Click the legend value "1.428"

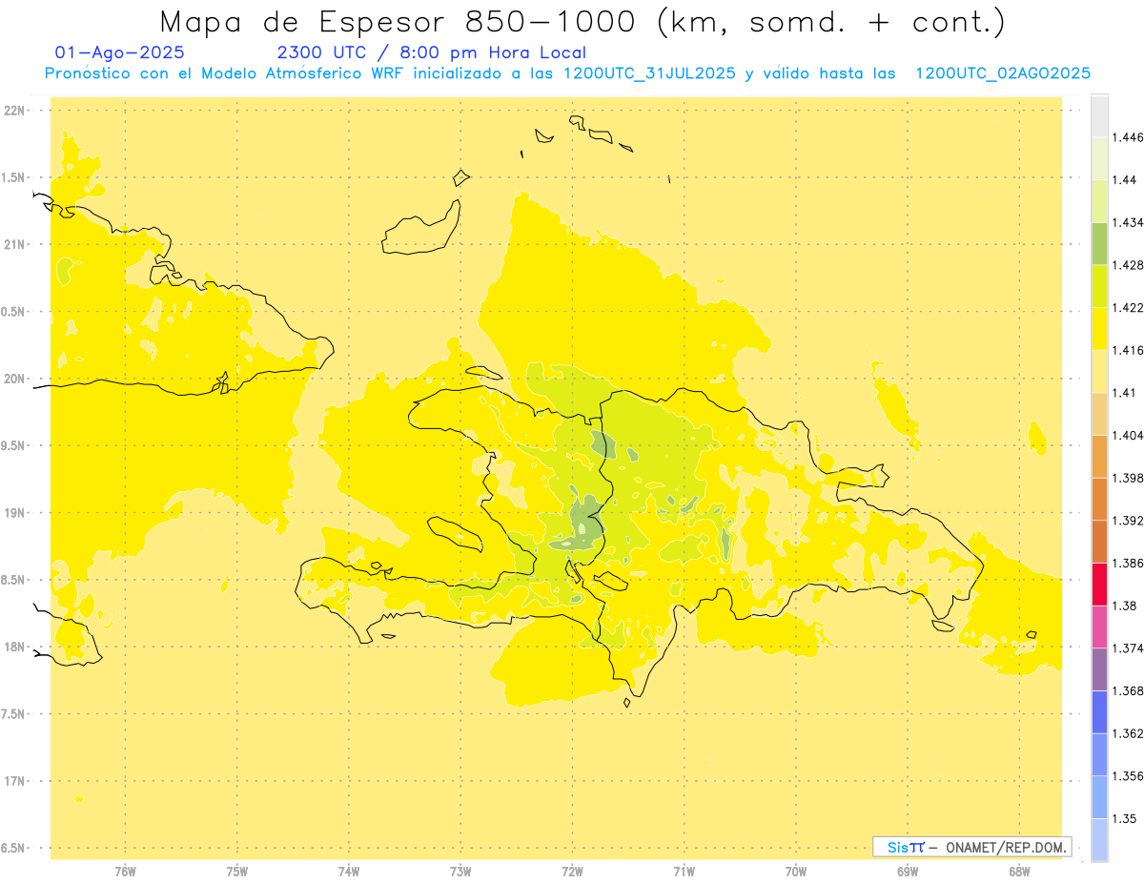point(1128,265)
